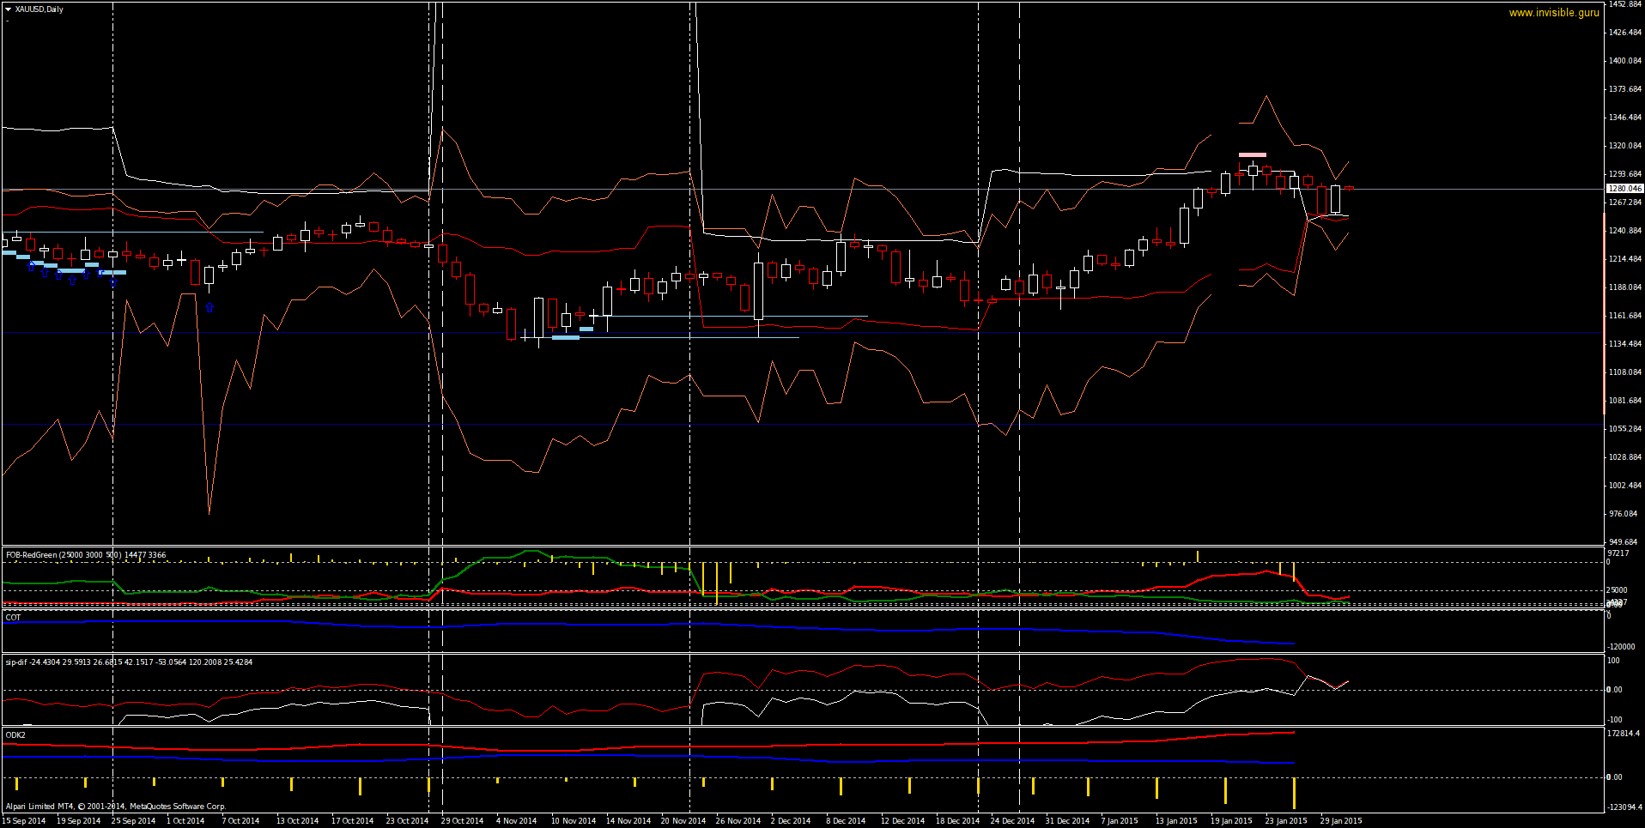Click the XAUUSD,Daily chart title
1645x828 pixels.
click(39, 9)
